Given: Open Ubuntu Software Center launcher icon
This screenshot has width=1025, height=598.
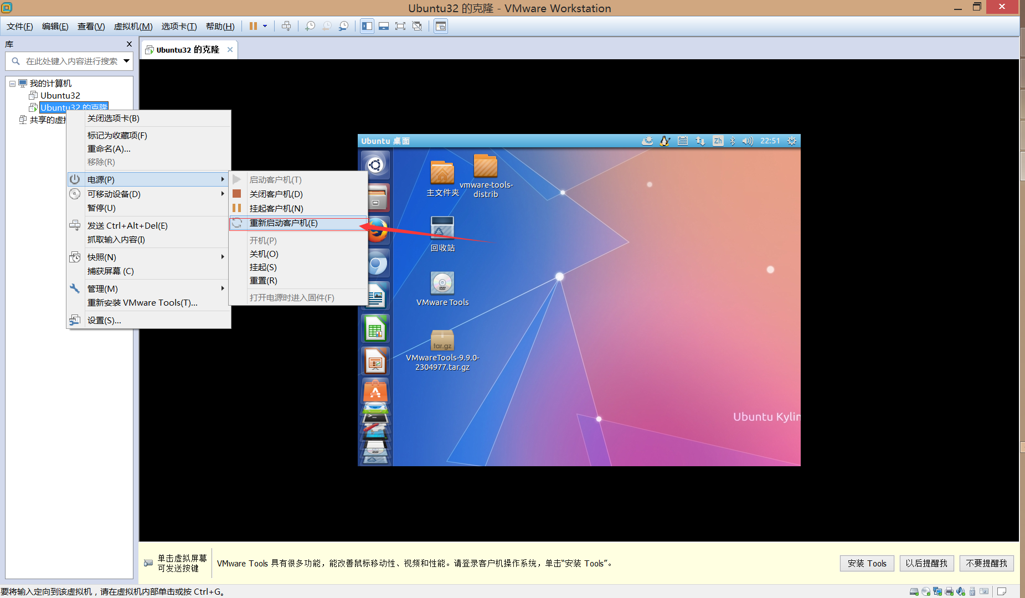Looking at the screenshot, I should 375,392.
